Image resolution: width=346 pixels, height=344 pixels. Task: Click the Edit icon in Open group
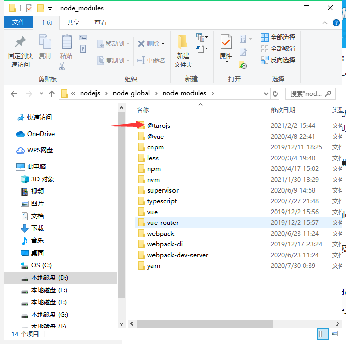tap(243, 52)
